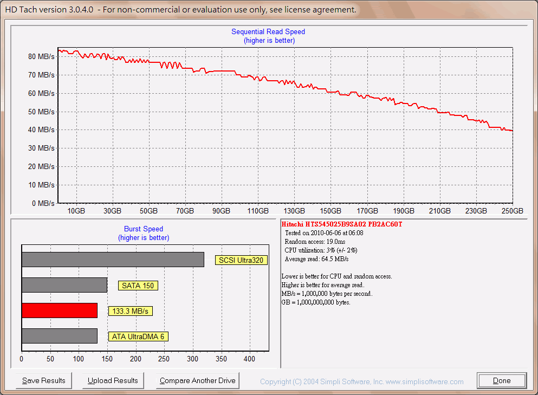
Task: Click the 190GB axis label
Action: 404,211
